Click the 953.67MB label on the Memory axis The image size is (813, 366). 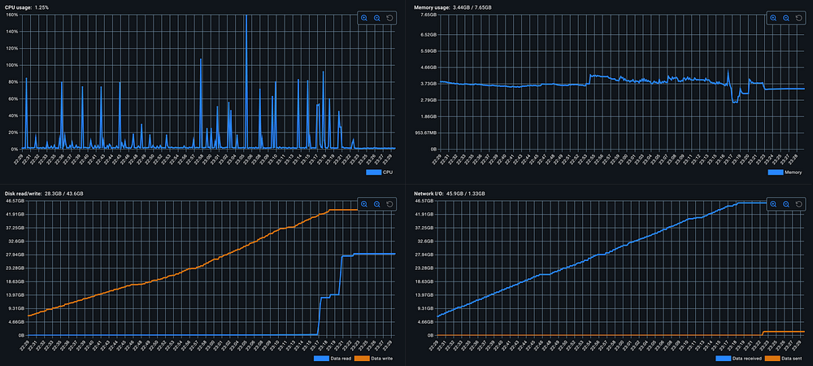(x=428, y=133)
